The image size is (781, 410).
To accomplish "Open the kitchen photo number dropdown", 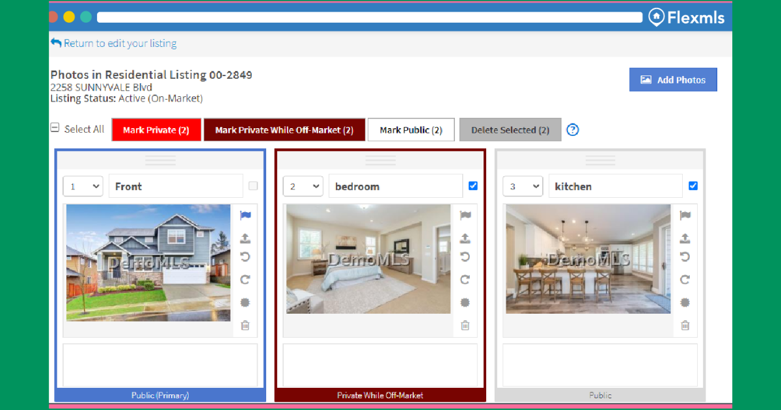I will (523, 185).
